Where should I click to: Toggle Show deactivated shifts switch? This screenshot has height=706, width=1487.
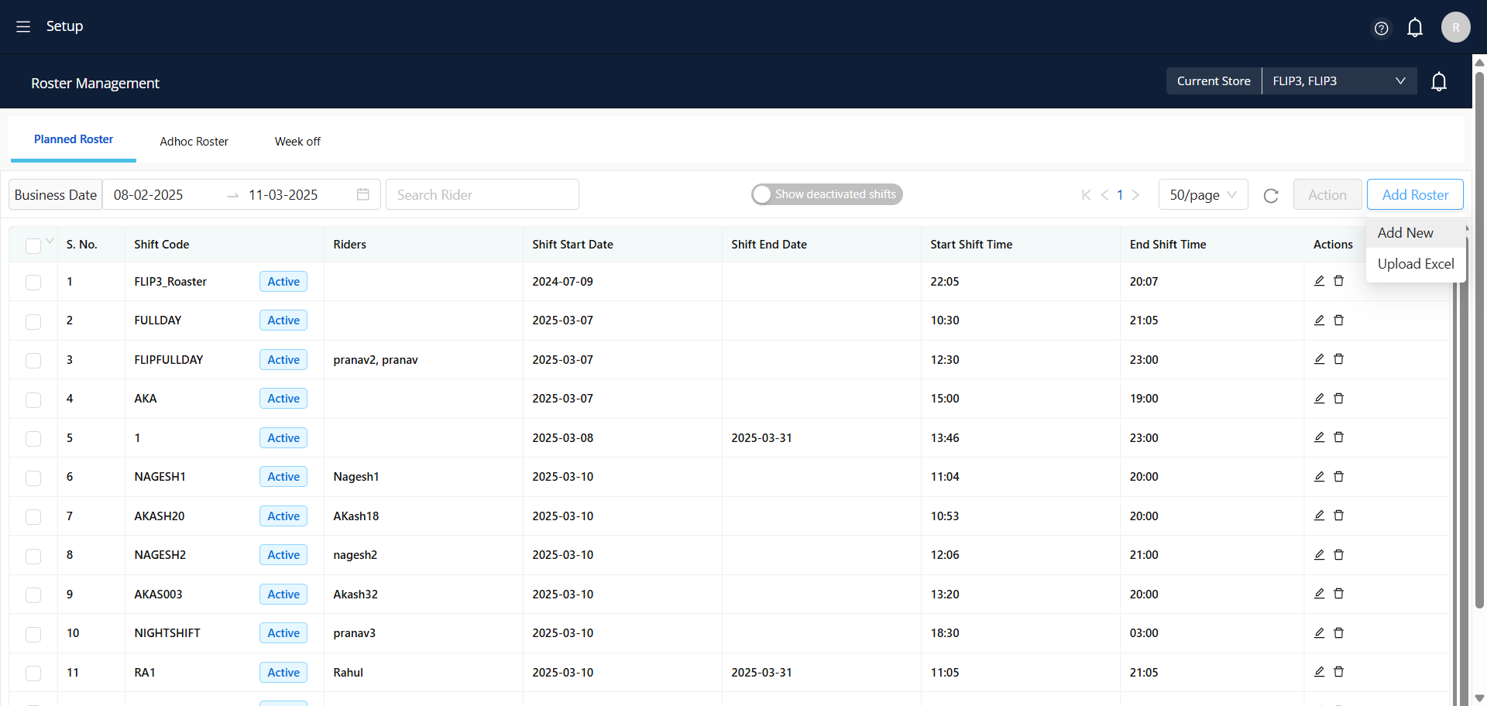(x=827, y=194)
